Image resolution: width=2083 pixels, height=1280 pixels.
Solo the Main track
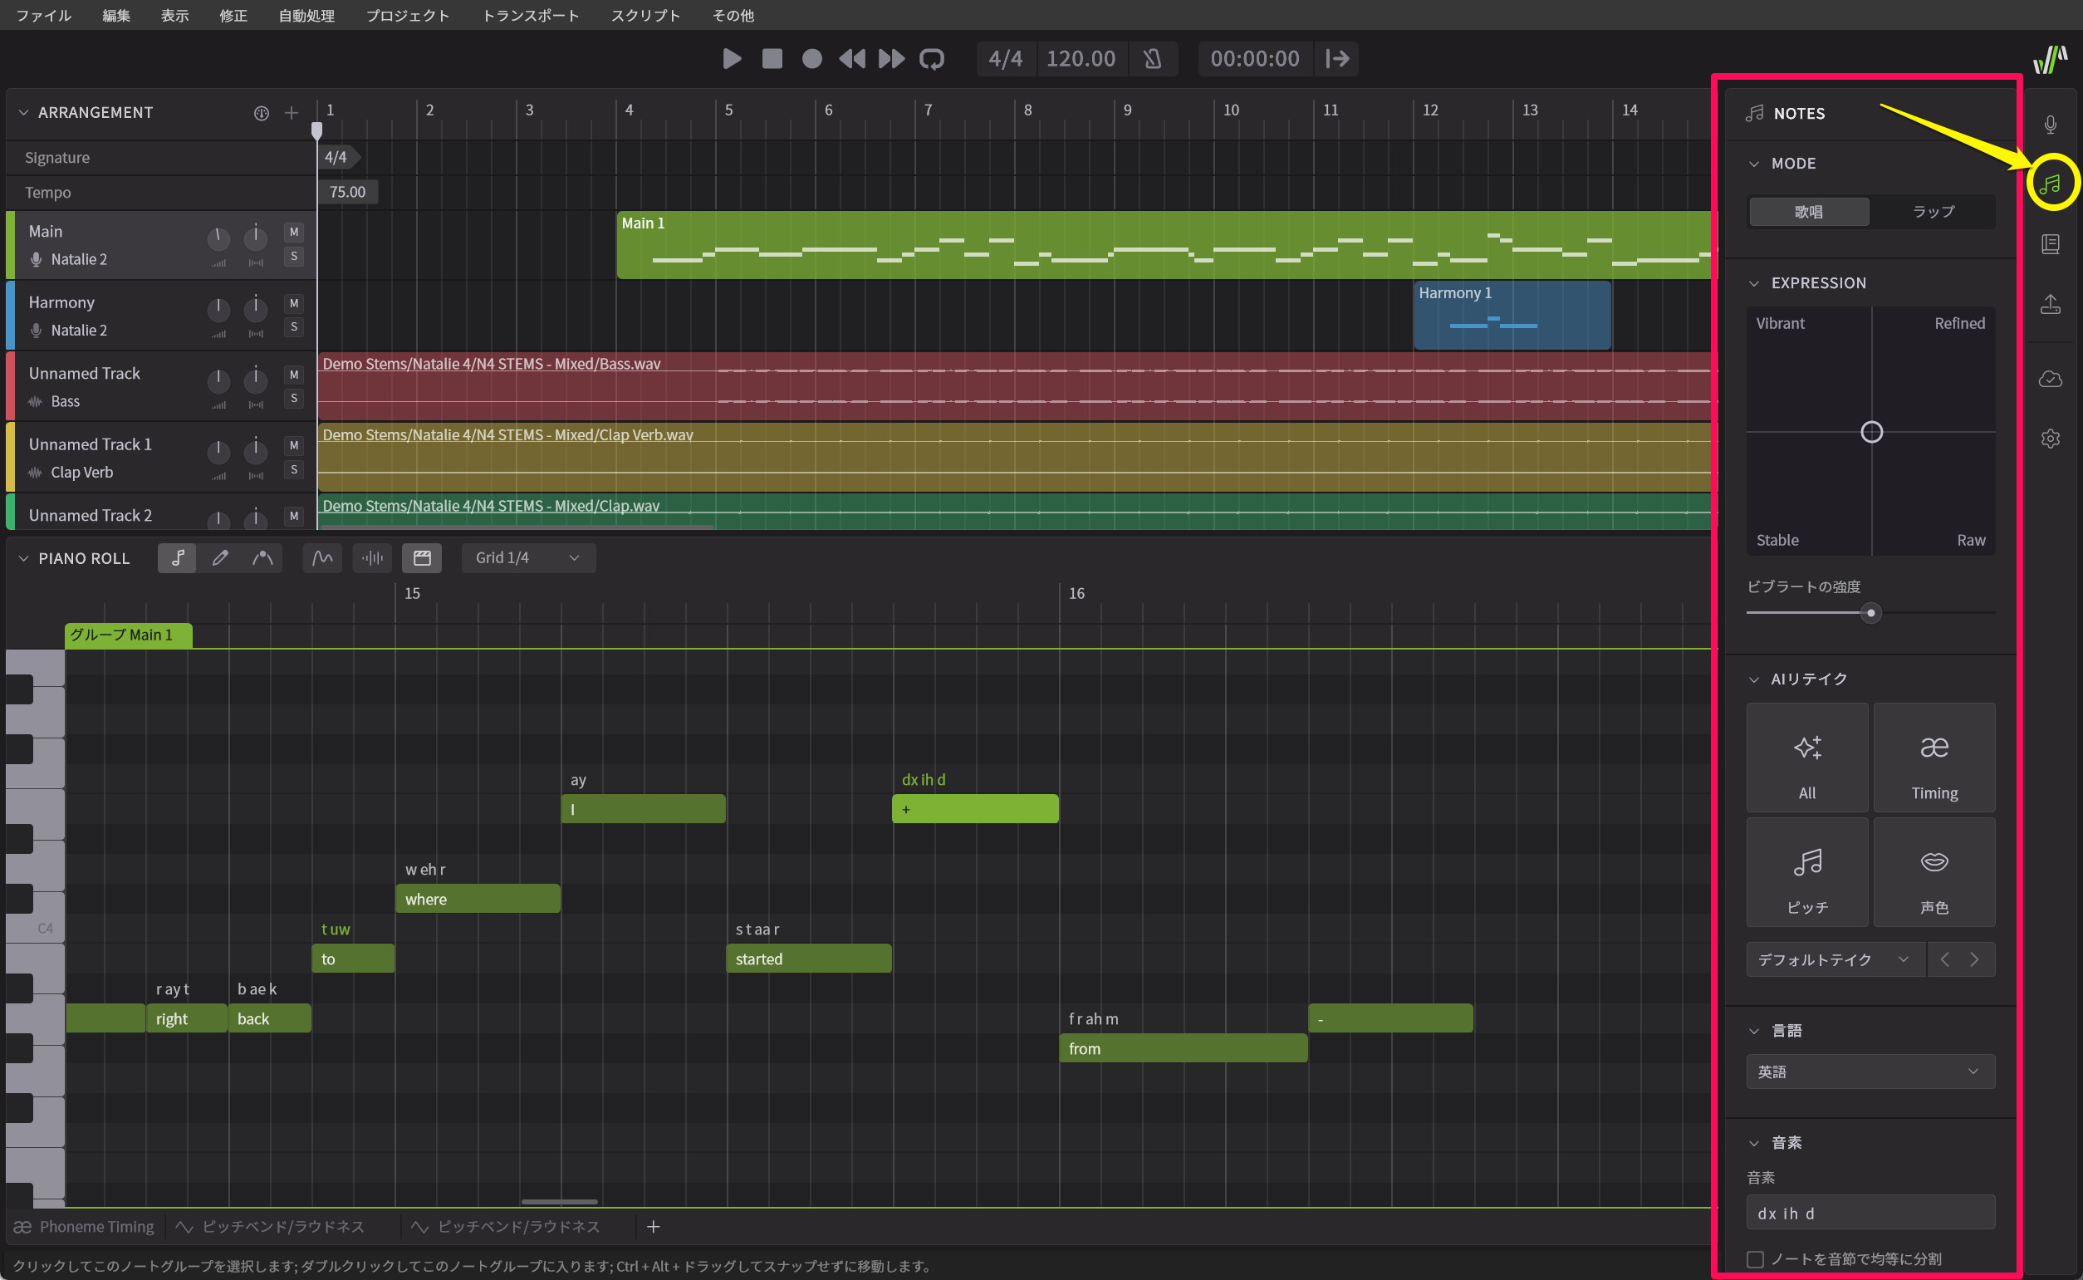pyautogui.click(x=294, y=256)
